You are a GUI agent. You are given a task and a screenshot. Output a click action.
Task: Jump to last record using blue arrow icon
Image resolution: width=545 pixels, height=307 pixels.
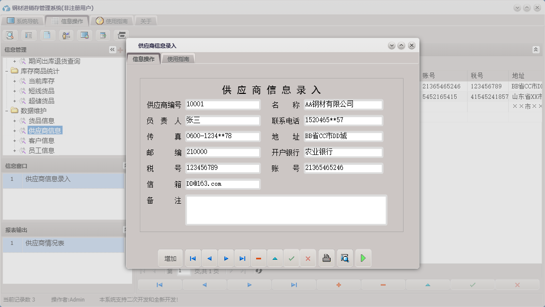point(242,258)
